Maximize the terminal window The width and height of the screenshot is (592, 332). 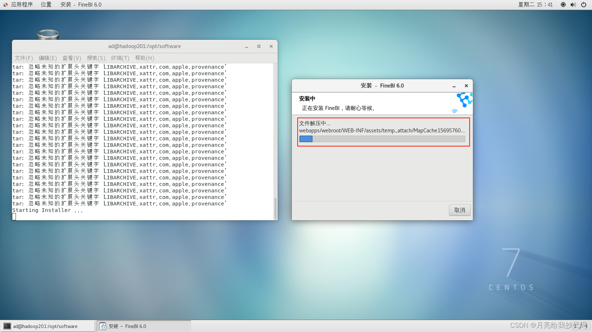point(259,46)
